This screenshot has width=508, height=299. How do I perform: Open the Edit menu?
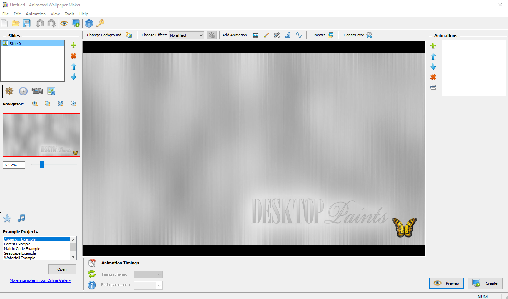click(17, 14)
